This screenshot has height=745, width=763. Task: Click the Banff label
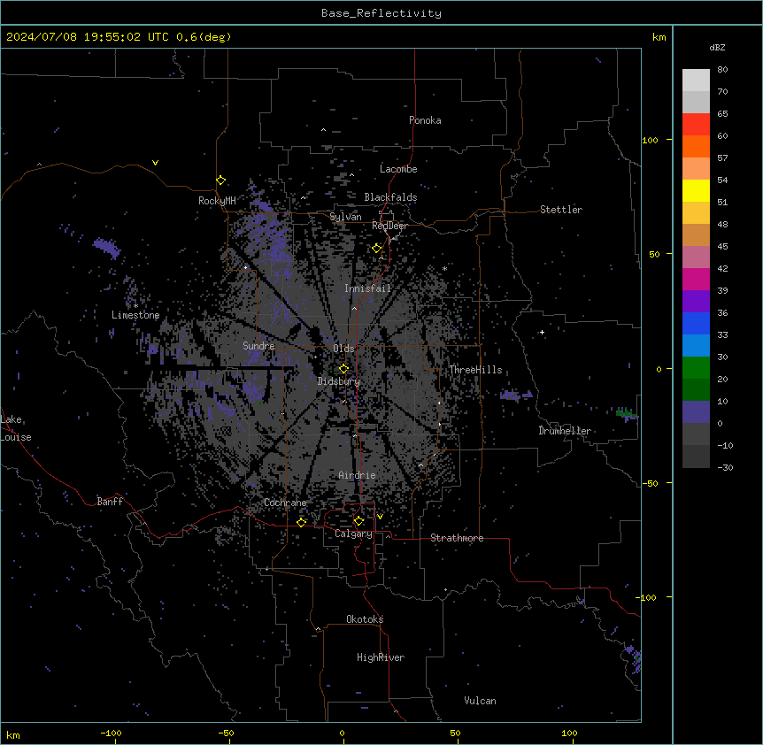[110, 502]
